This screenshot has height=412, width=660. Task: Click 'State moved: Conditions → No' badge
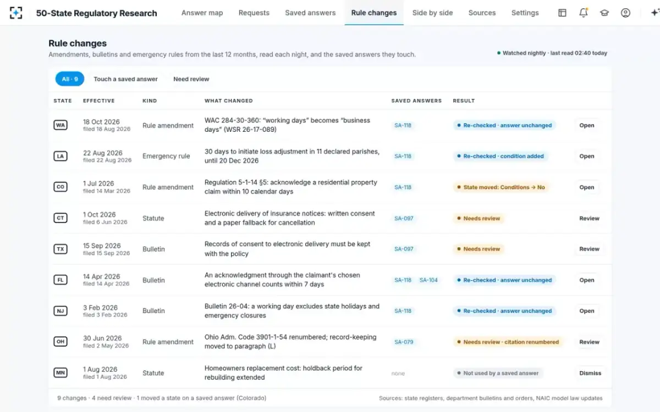coord(501,187)
